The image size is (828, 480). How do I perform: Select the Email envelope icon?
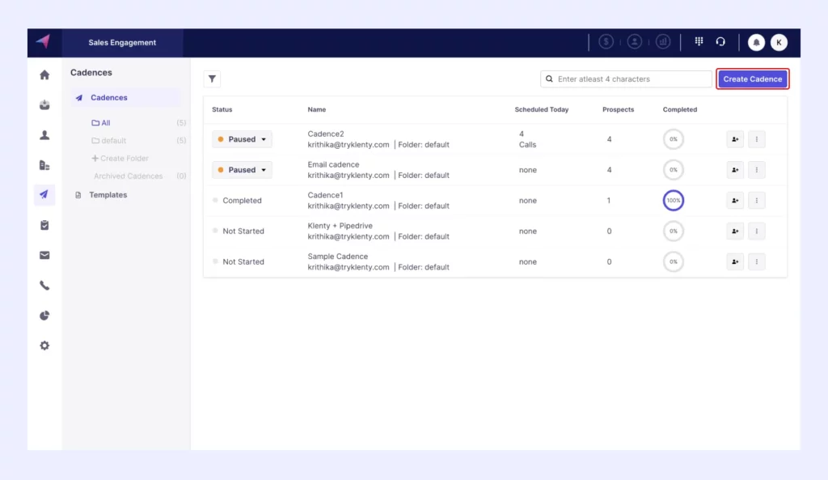point(44,254)
